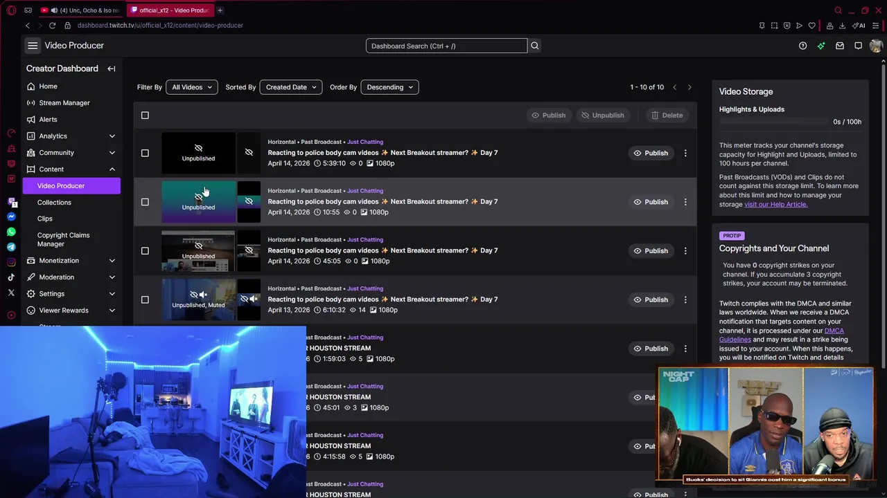Check the select-all videos checkbox
The height and width of the screenshot is (498, 887).
(145, 116)
